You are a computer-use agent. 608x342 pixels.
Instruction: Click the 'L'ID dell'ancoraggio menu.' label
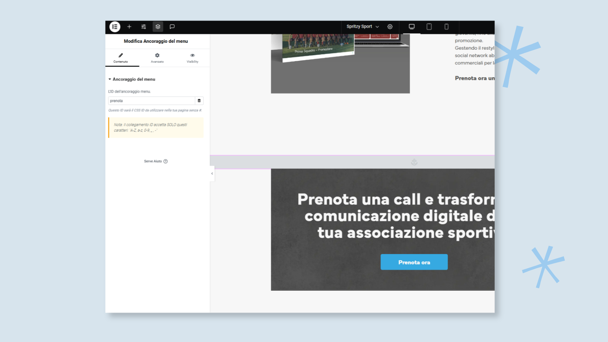(130, 92)
